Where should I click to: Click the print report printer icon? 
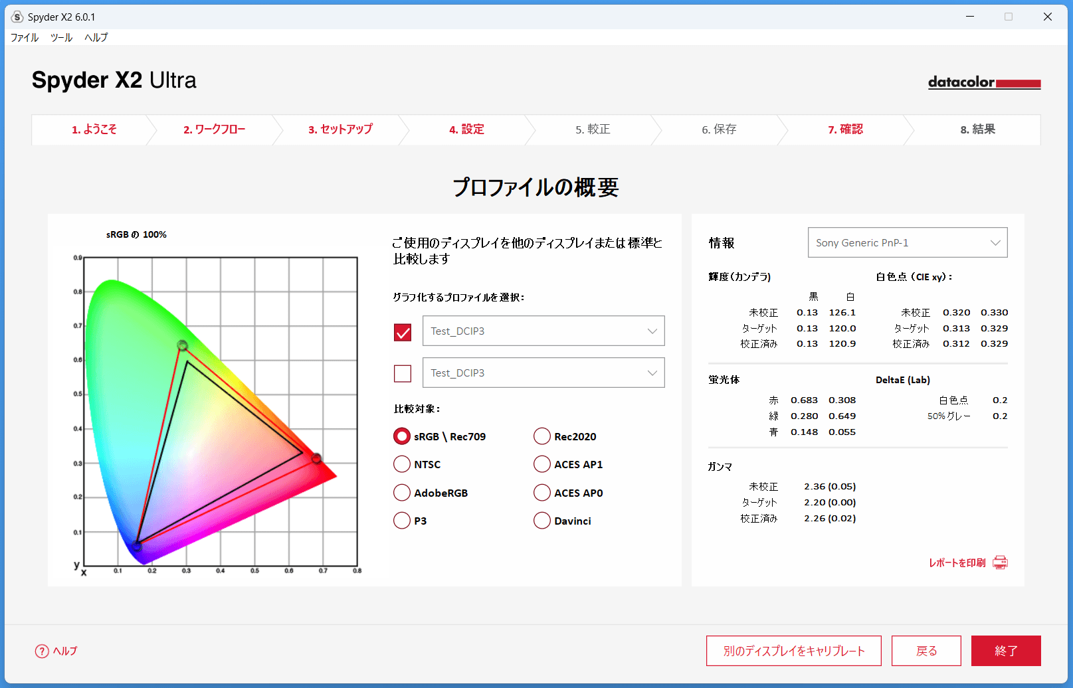tap(1000, 562)
